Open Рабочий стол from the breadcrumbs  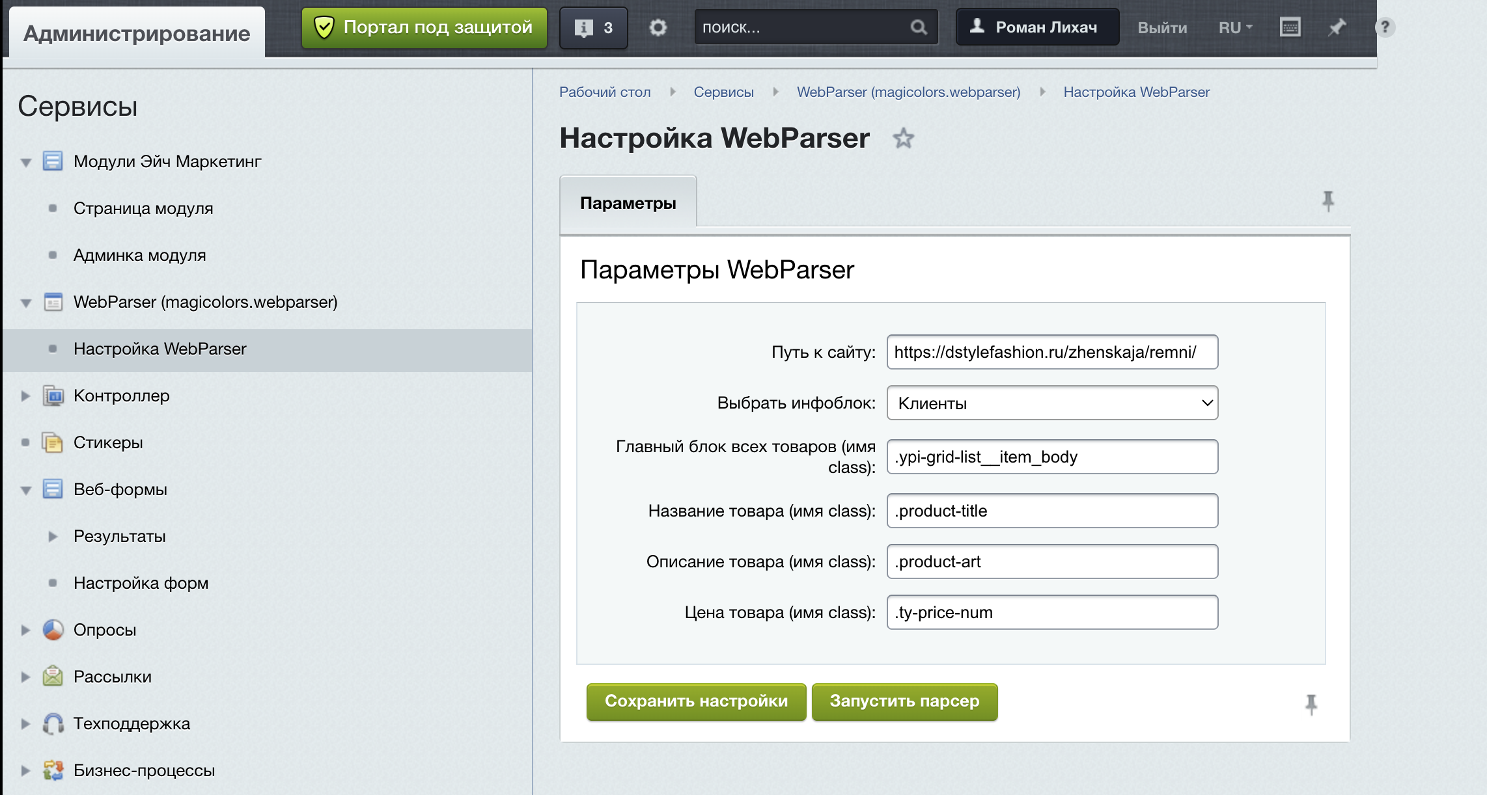pos(604,92)
